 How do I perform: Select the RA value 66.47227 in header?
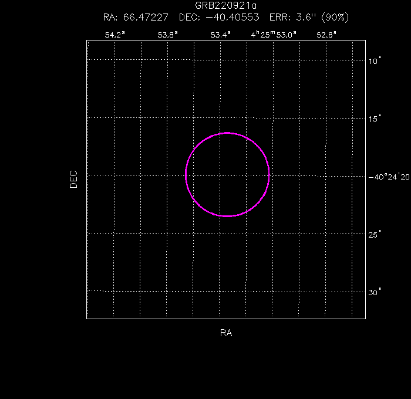(x=145, y=18)
